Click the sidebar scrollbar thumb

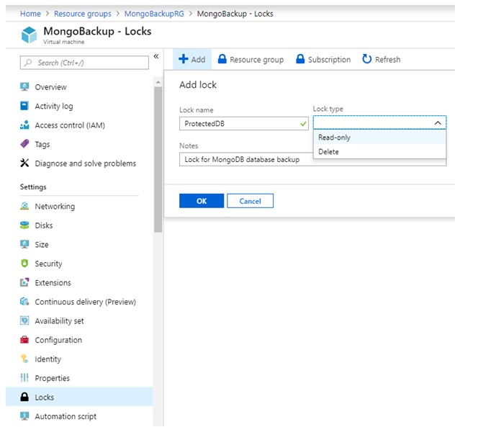[x=158, y=159]
